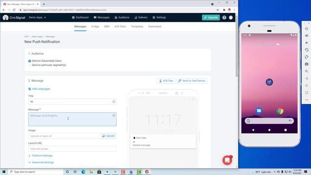Click the Windows taskbar search box
Image resolution: width=311 pixels, height=175 pixels.
coord(35,172)
